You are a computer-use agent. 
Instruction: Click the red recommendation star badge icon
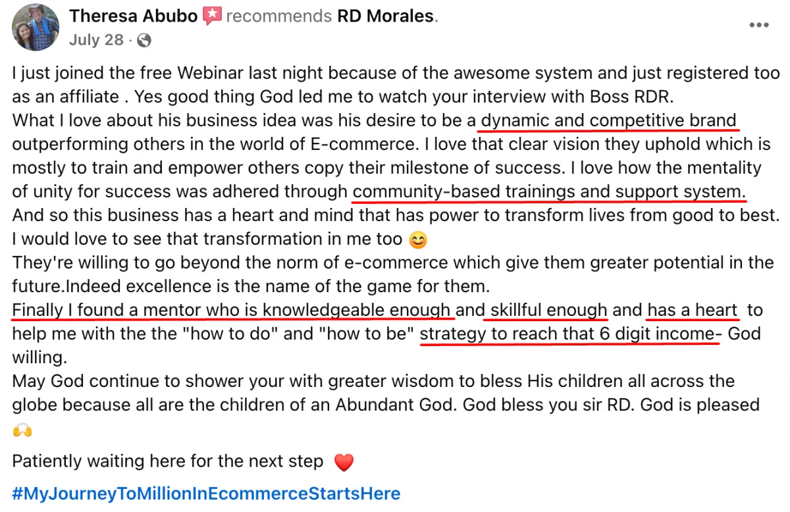pyautogui.click(x=212, y=16)
